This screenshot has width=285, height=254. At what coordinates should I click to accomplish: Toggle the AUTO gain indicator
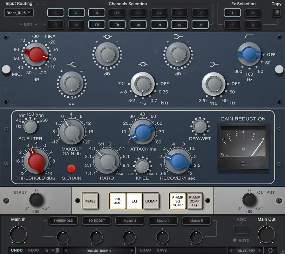[x=235, y=240]
